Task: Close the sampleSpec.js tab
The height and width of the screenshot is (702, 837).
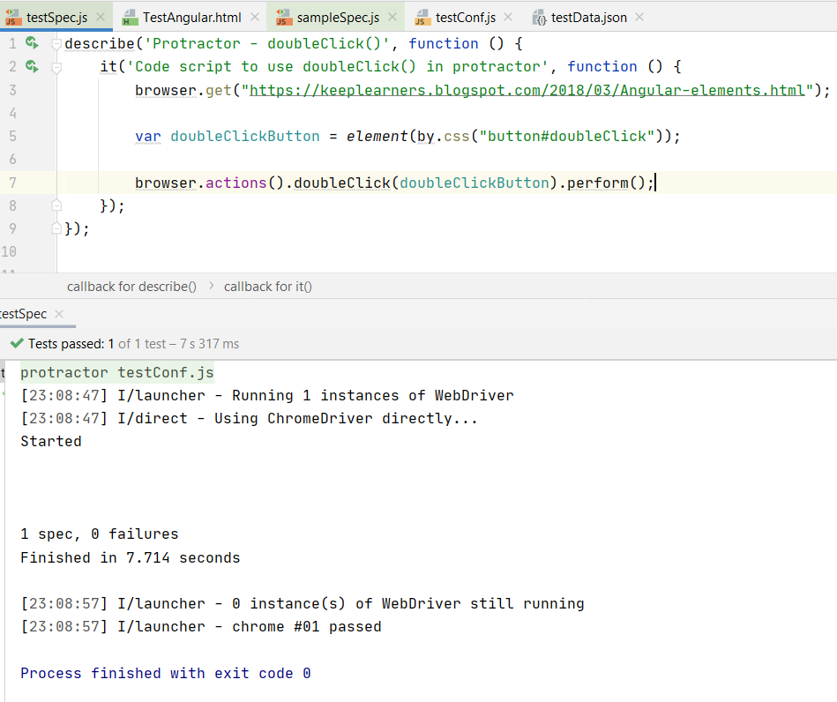Action: coord(392,17)
